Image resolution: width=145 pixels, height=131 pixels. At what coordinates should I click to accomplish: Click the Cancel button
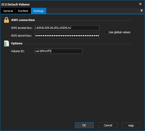[x=108, y=125]
